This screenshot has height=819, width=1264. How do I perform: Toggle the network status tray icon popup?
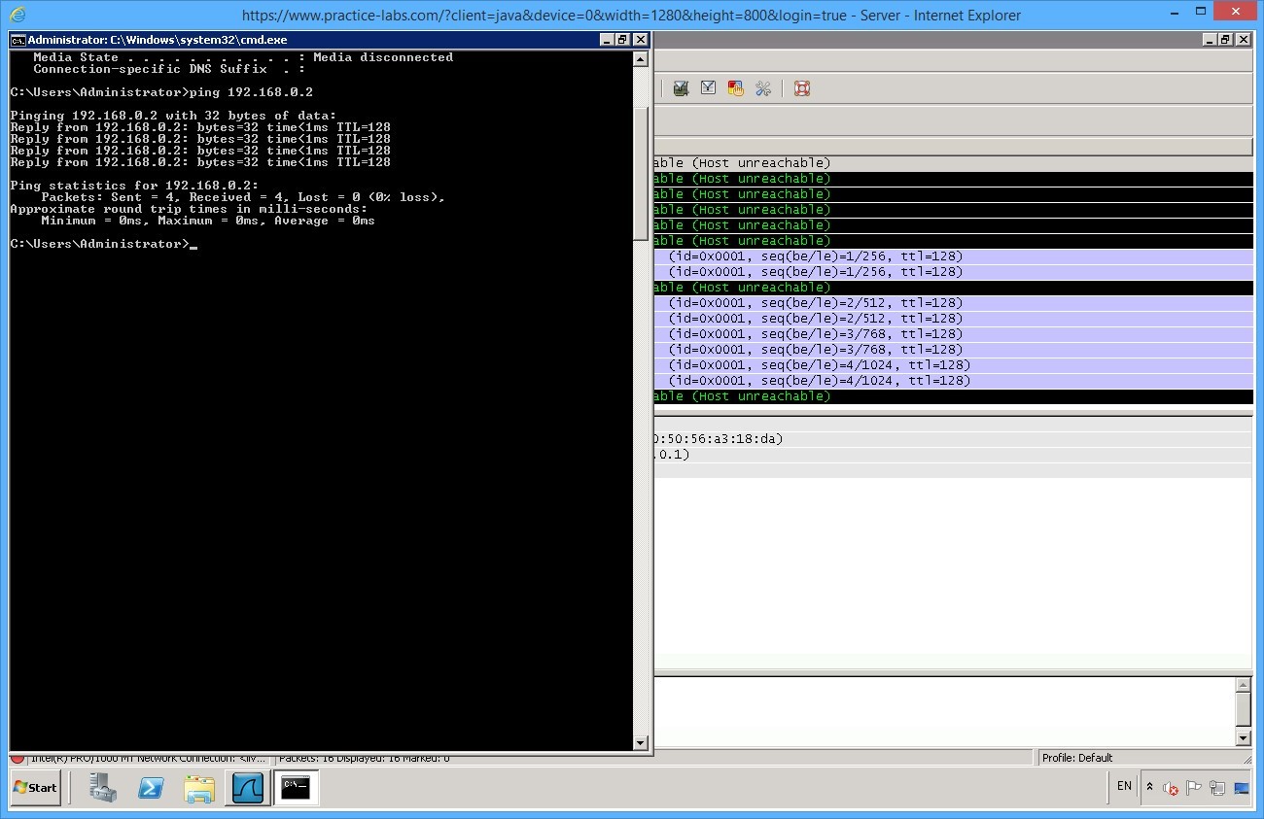1217,787
